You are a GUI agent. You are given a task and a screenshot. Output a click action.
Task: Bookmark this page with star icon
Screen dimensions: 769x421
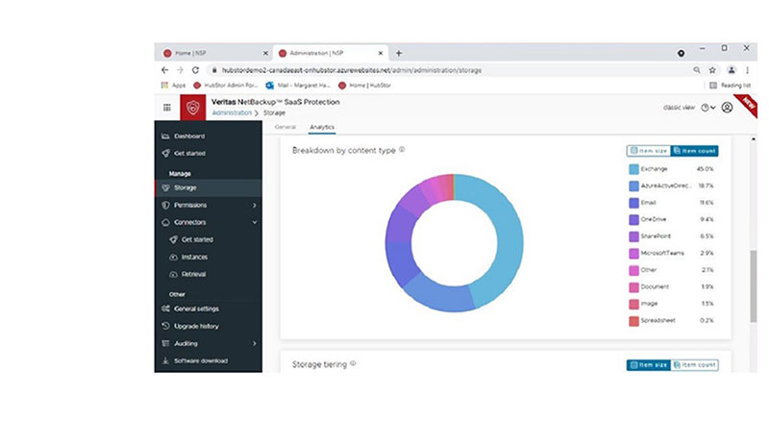pos(712,70)
